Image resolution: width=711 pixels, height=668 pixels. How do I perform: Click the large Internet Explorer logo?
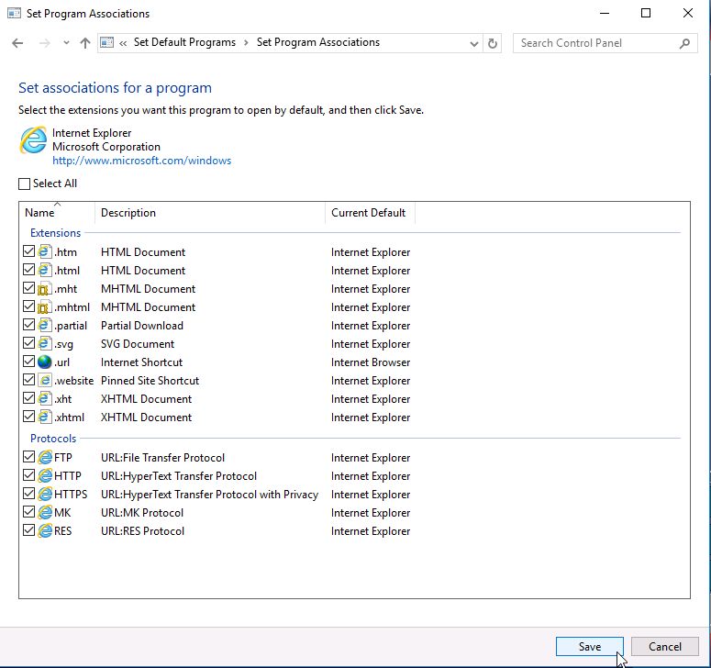click(33, 140)
